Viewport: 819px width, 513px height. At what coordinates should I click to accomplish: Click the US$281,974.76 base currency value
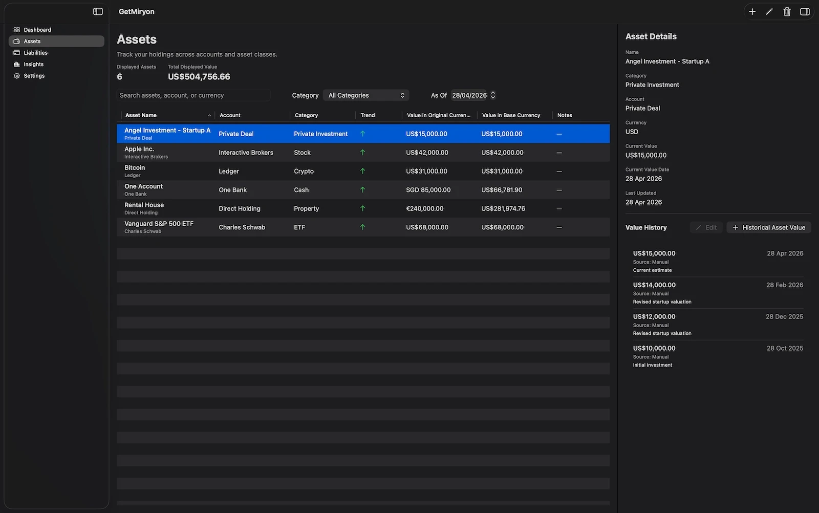coord(503,208)
